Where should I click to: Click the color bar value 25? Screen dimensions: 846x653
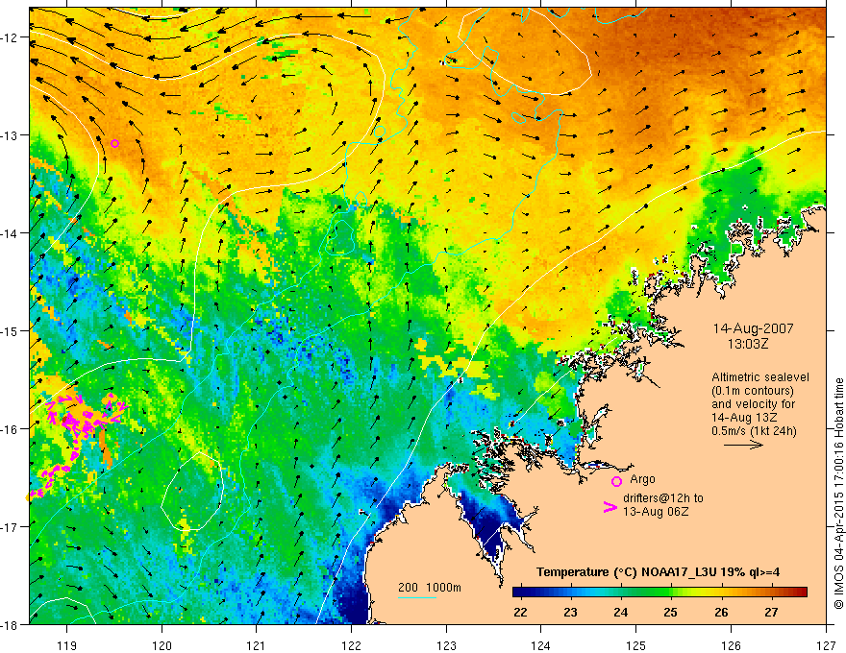click(671, 612)
